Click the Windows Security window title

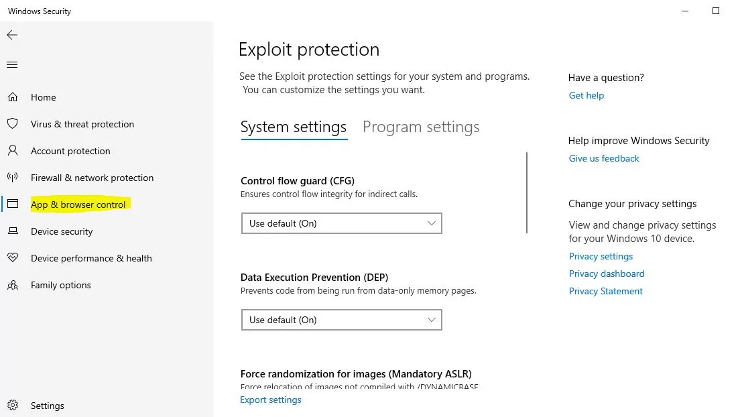(x=40, y=11)
